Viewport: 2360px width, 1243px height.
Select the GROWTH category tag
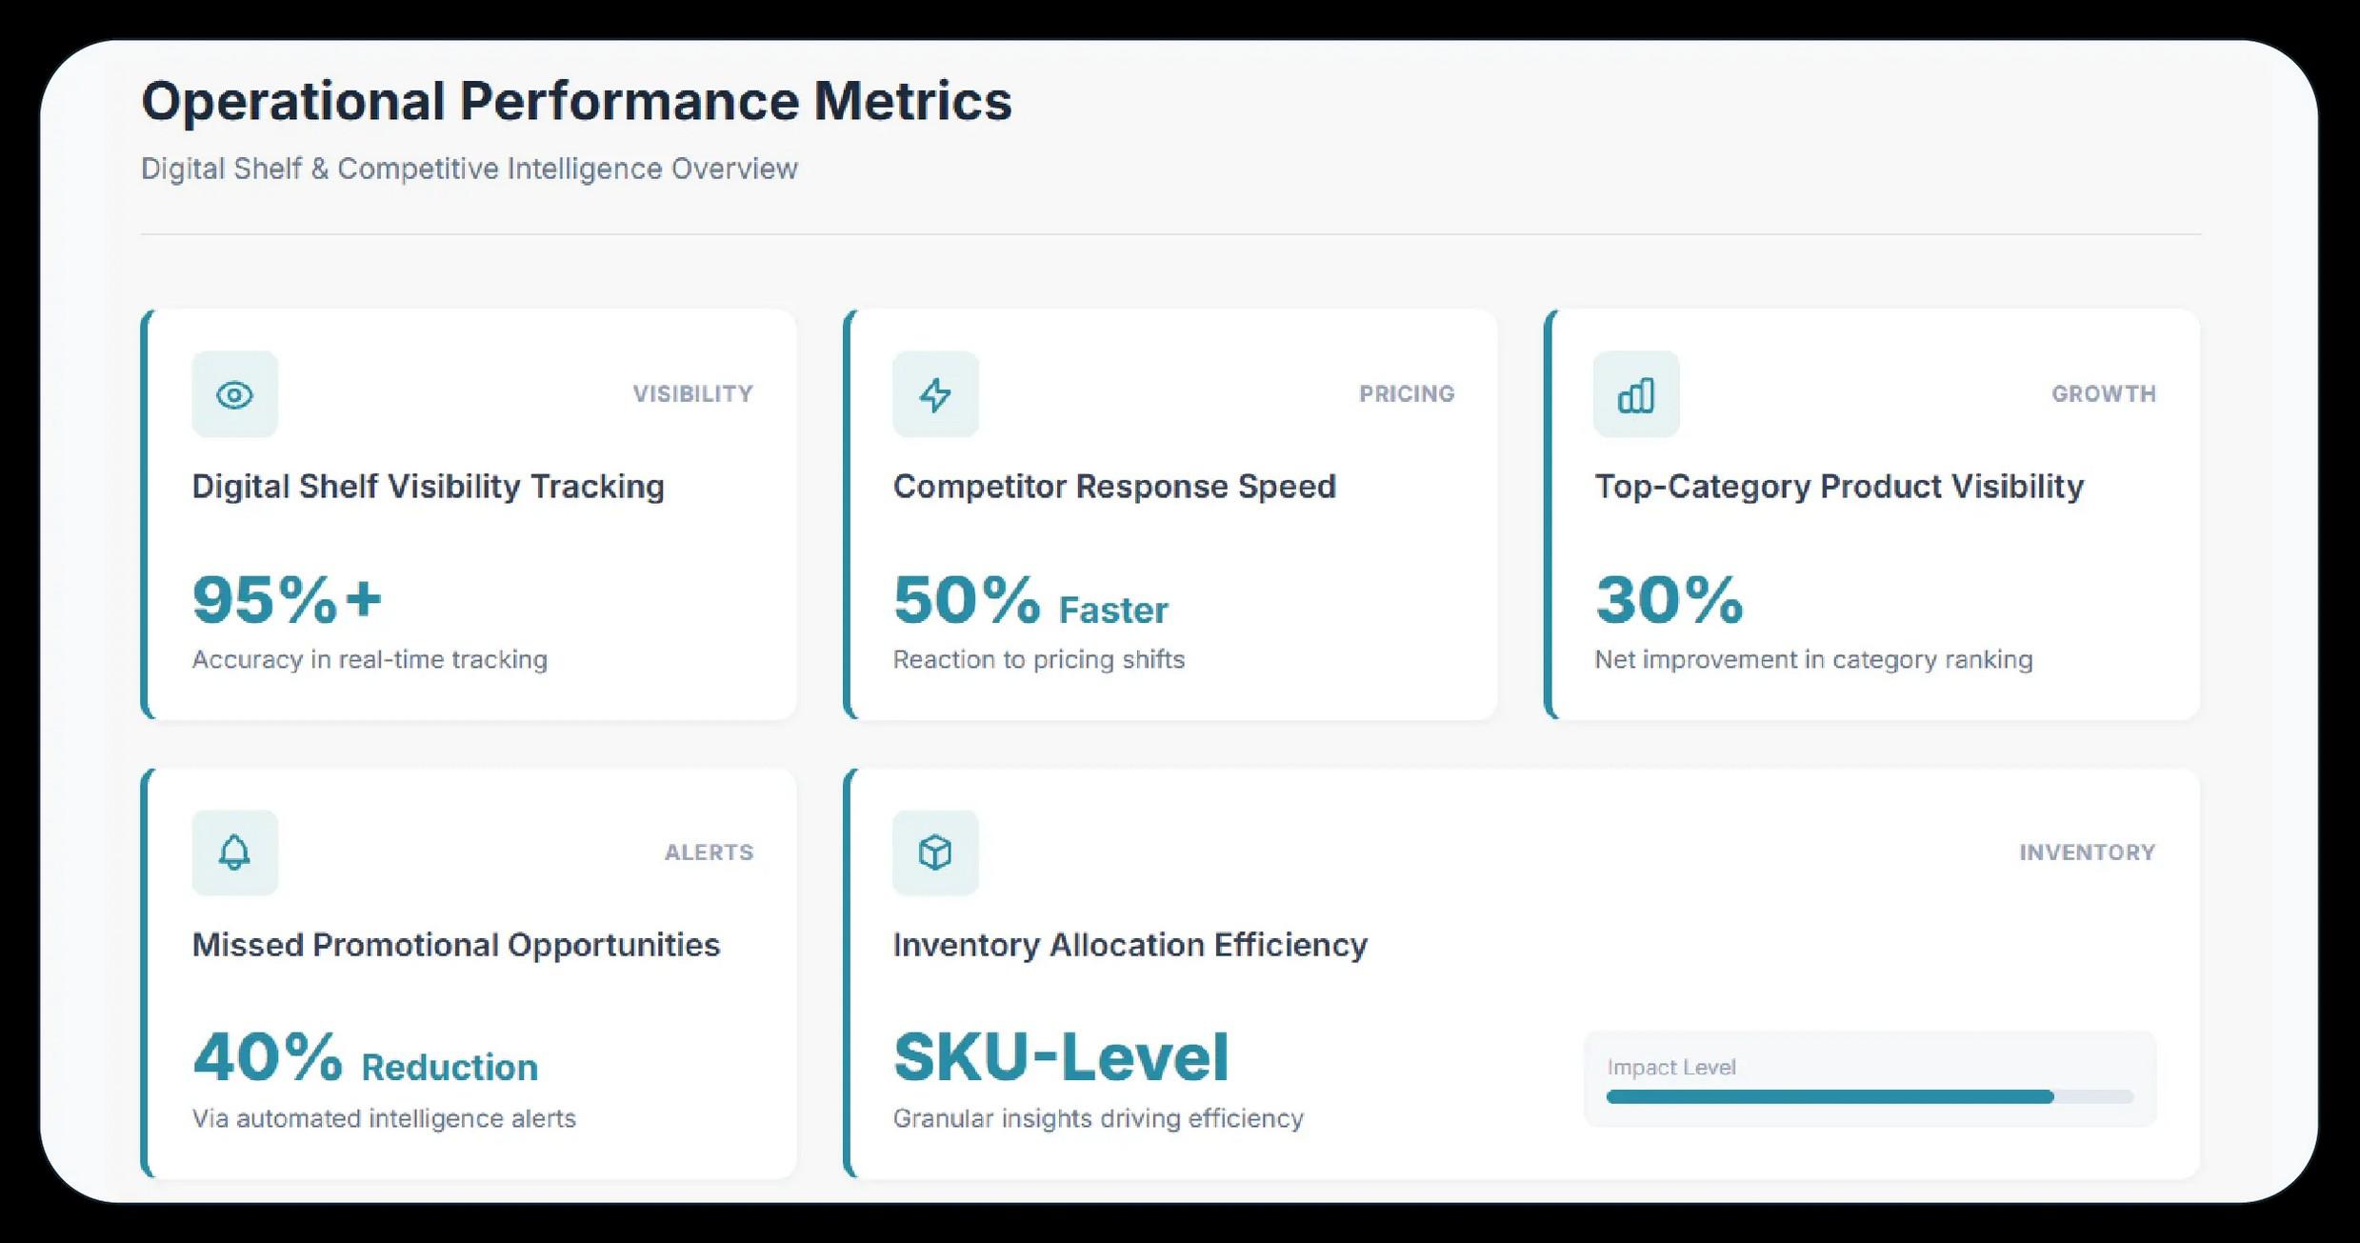click(2103, 394)
